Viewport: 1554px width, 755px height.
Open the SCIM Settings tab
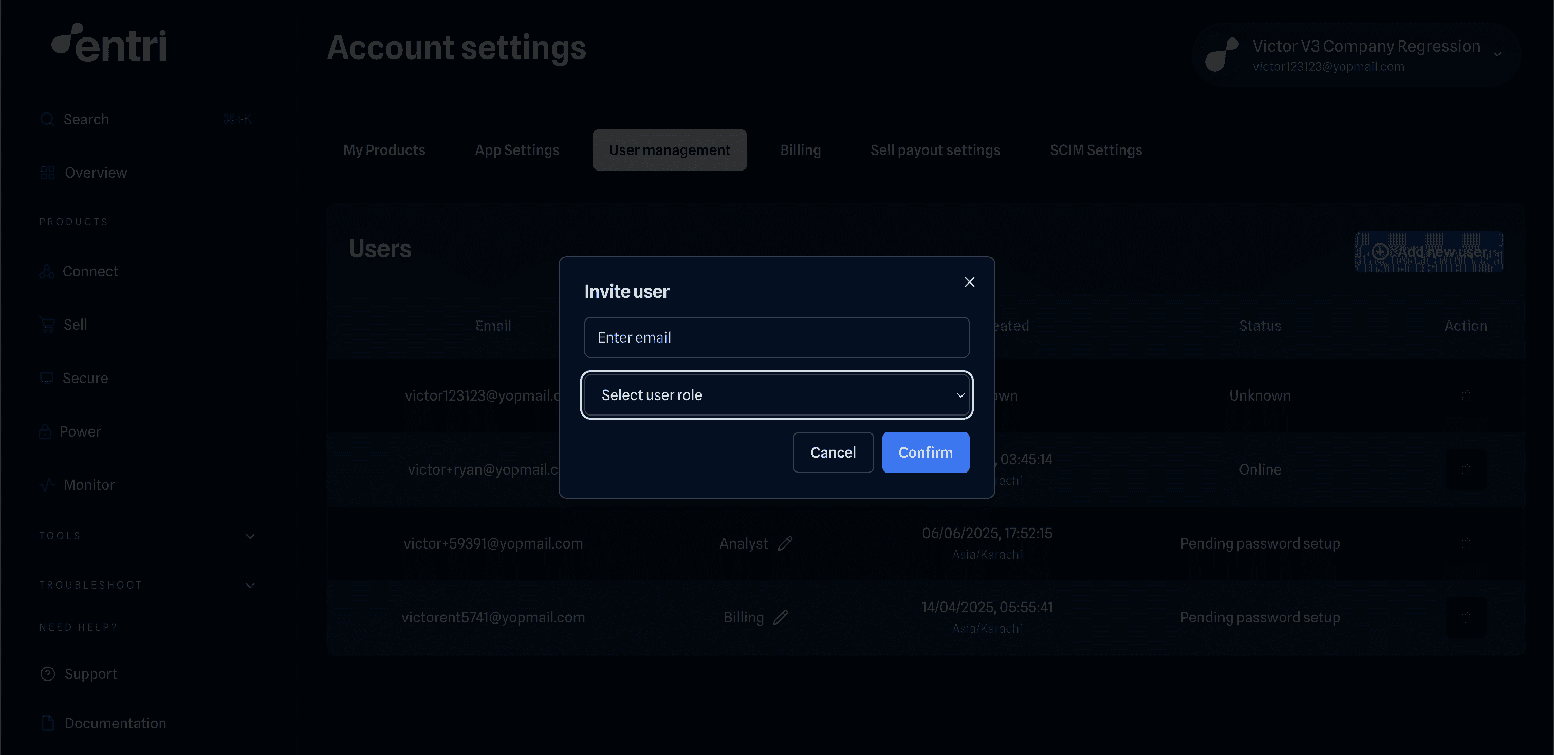(x=1096, y=150)
